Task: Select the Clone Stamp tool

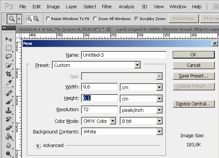Action: pos(9,110)
